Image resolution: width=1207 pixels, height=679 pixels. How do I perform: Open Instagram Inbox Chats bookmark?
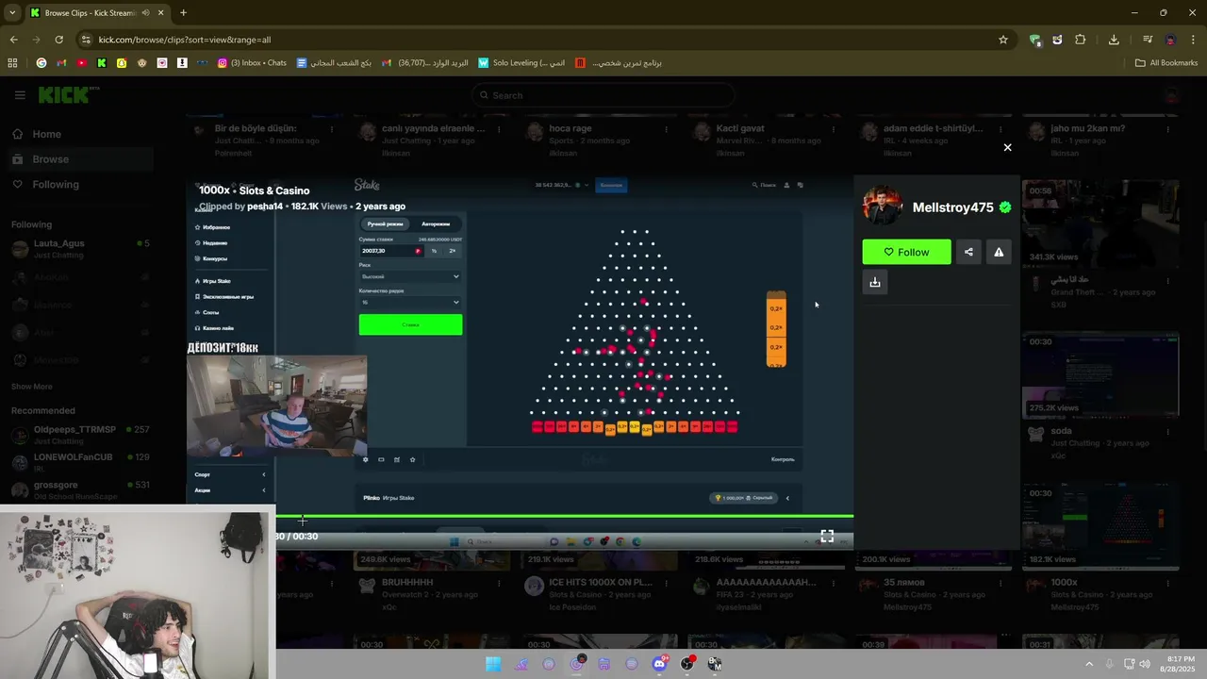251,63
